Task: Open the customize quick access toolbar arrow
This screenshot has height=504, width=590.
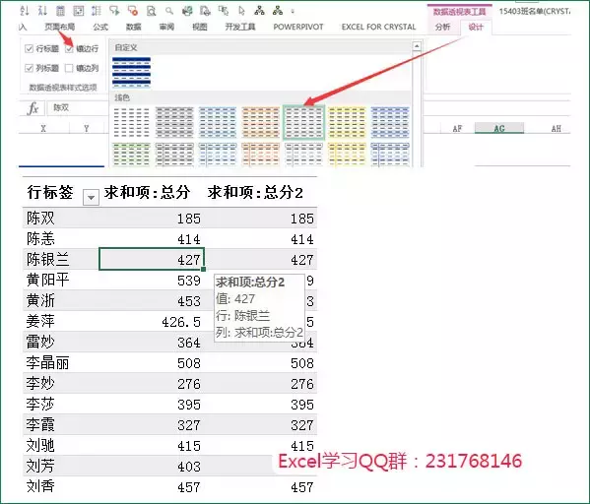Action: point(293,11)
